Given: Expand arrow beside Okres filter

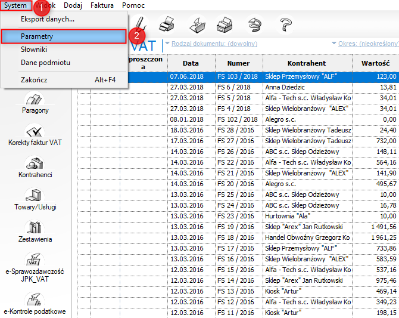Looking at the screenshot, I should (334, 43).
